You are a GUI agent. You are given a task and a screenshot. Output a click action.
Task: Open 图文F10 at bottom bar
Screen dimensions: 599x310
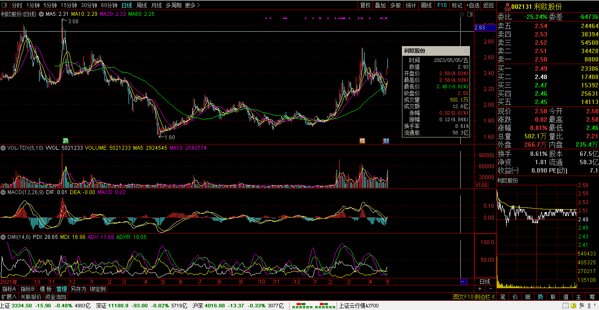click(x=463, y=297)
